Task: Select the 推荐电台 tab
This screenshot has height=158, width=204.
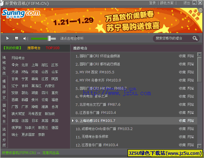Action: click(34, 48)
